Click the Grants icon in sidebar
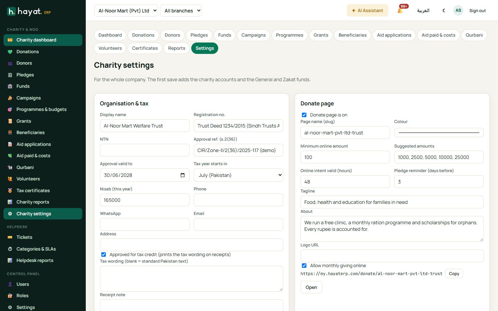498x311 pixels. point(10,121)
